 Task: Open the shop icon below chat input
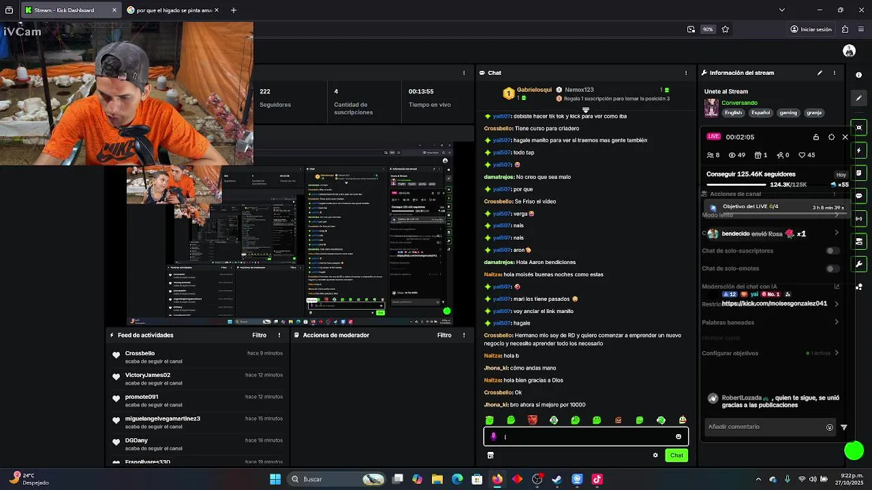(490, 455)
